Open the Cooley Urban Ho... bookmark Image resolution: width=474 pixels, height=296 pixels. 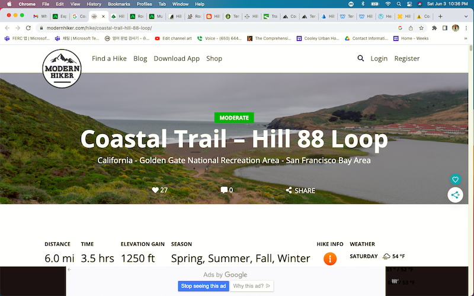(x=318, y=38)
